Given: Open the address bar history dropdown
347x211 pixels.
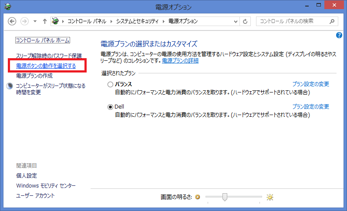Looking at the screenshot, I should pyautogui.click(x=236, y=21).
